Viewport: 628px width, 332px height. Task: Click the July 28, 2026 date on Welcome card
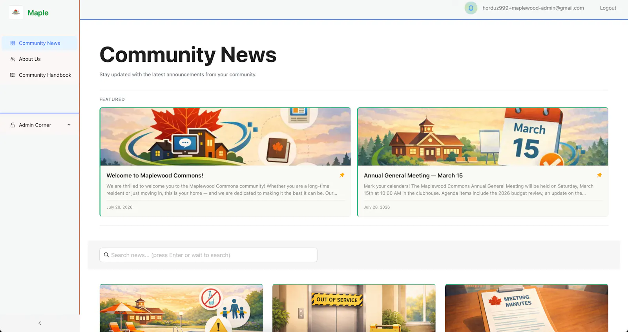pos(119,207)
